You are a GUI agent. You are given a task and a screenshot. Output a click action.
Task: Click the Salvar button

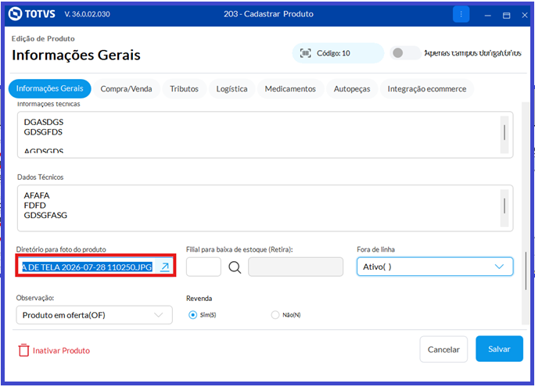pyautogui.click(x=499, y=349)
